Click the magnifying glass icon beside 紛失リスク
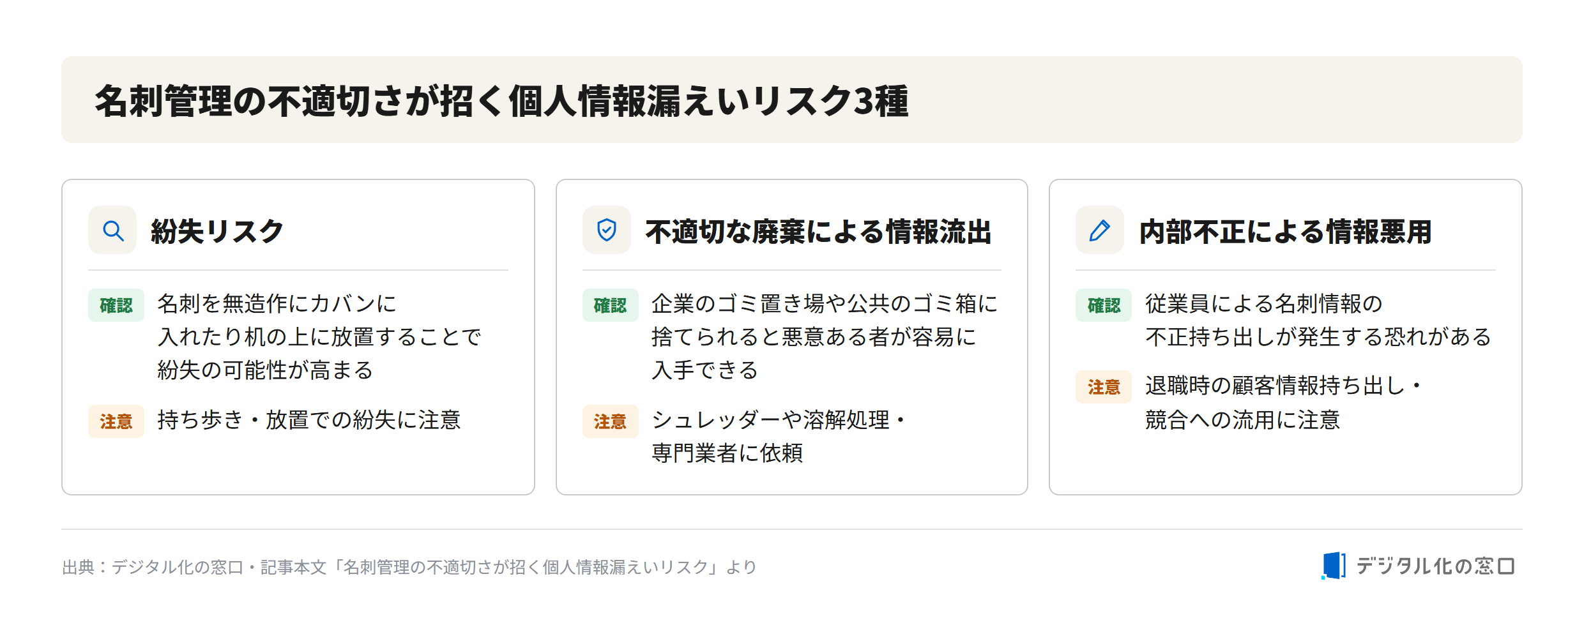 coord(113,230)
